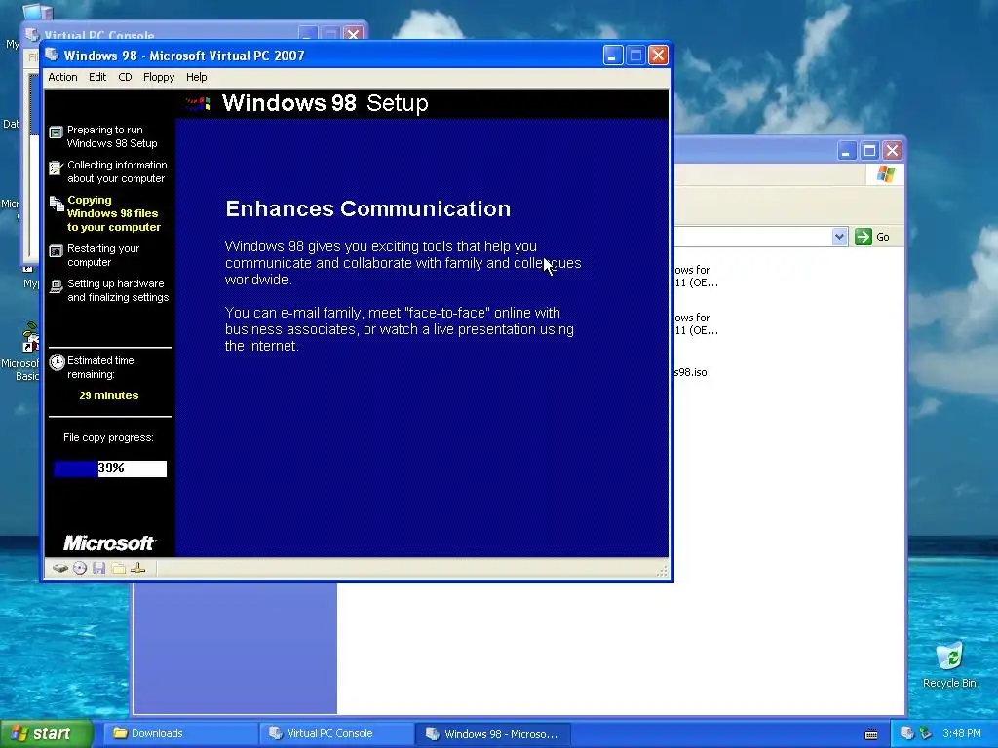The image size is (998, 748).
Task: Open the Recycle Bin desktop icon
Action: click(949, 665)
